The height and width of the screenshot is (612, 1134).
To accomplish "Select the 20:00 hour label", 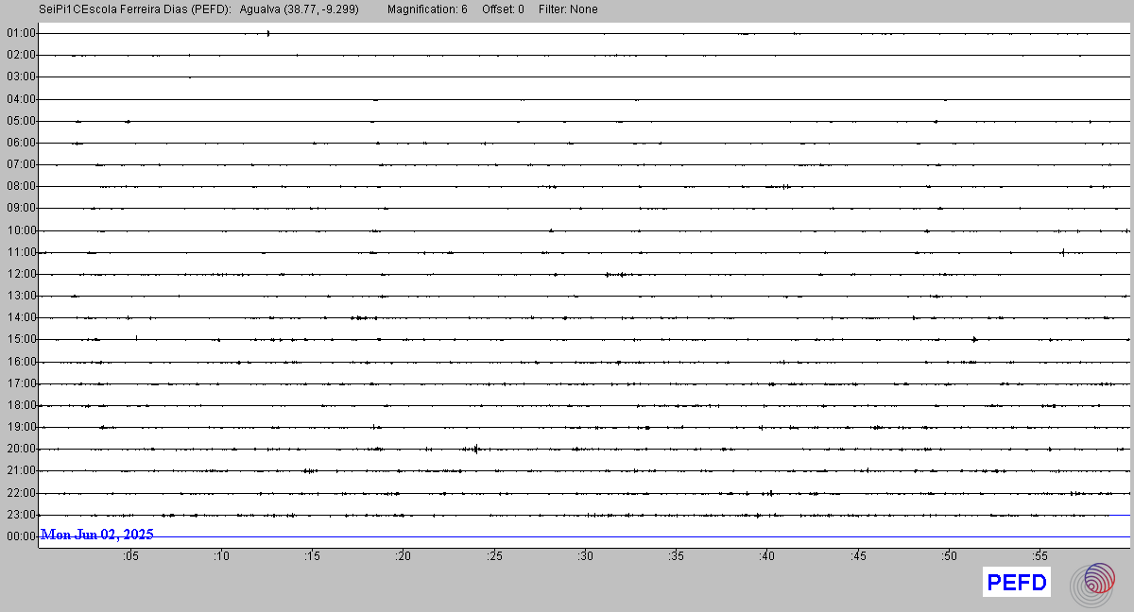I will pyautogui.click(x=21, y=449).
